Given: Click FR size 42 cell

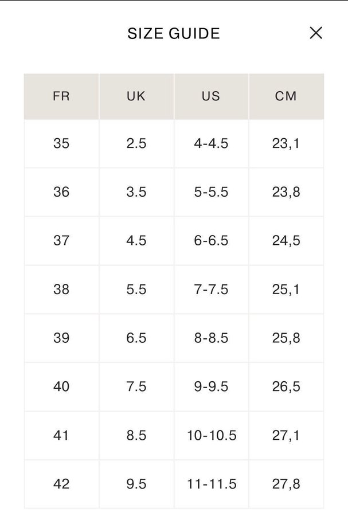Looking at the screenshot, I should (x=61, y=484).
